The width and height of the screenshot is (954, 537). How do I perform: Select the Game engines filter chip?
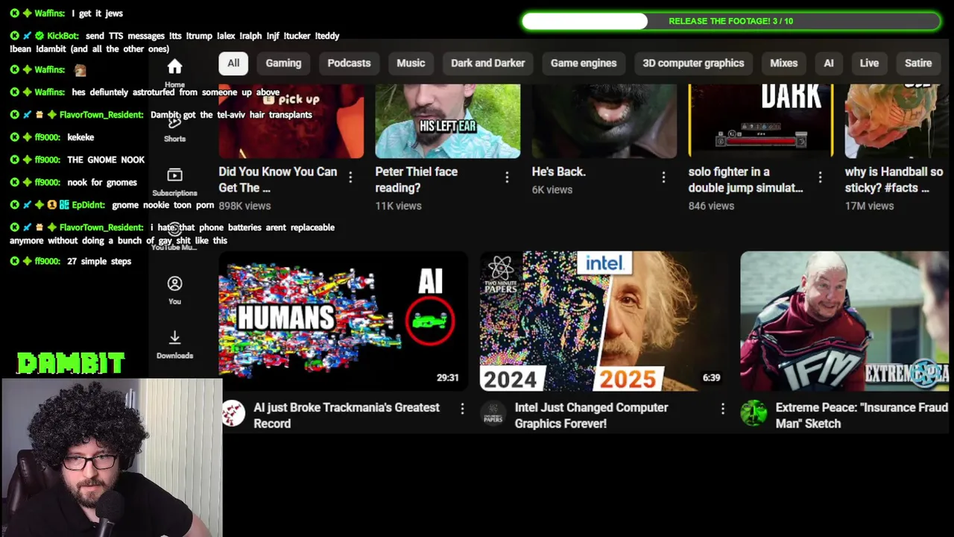pyautogui.click(x=584, y=63)
